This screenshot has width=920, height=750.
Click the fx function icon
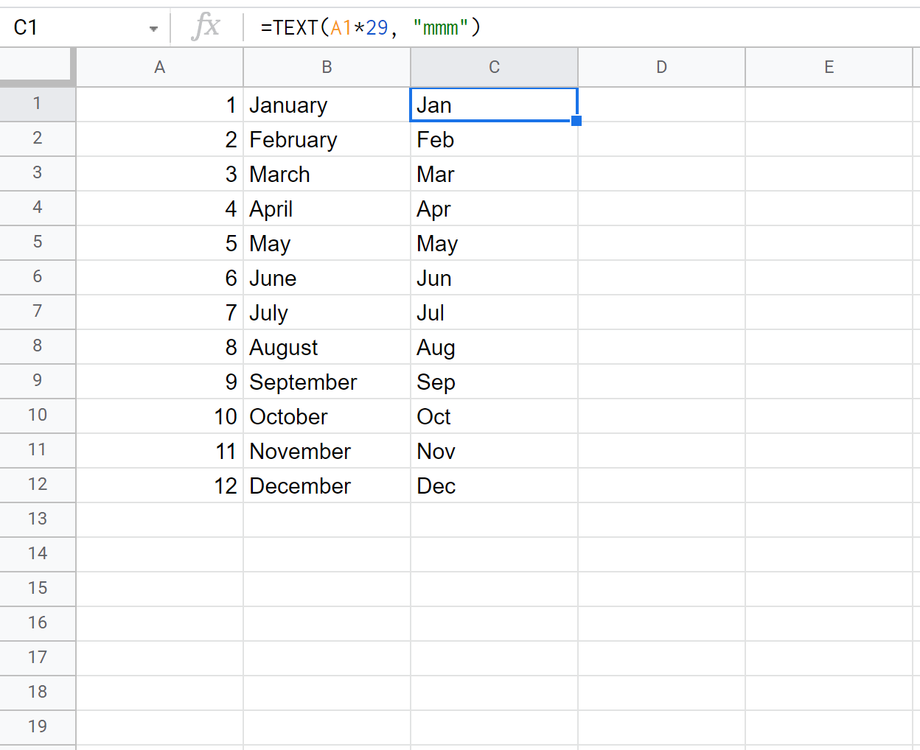click(x=206, y=27)
